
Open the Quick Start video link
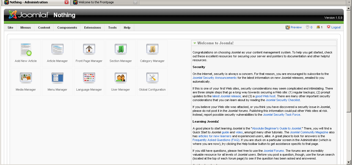point(239,132)
